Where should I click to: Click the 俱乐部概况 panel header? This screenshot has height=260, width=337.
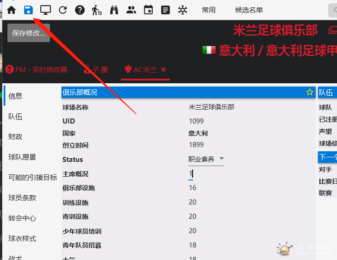coord(188,92)
